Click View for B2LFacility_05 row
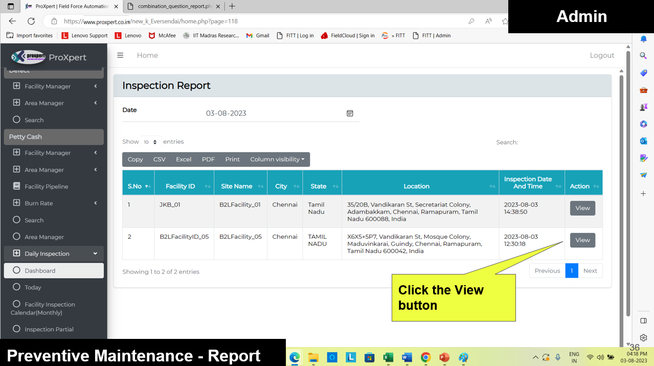Image resolution: width=654 pixels, height=366 pixels. (x=582, y=240)
